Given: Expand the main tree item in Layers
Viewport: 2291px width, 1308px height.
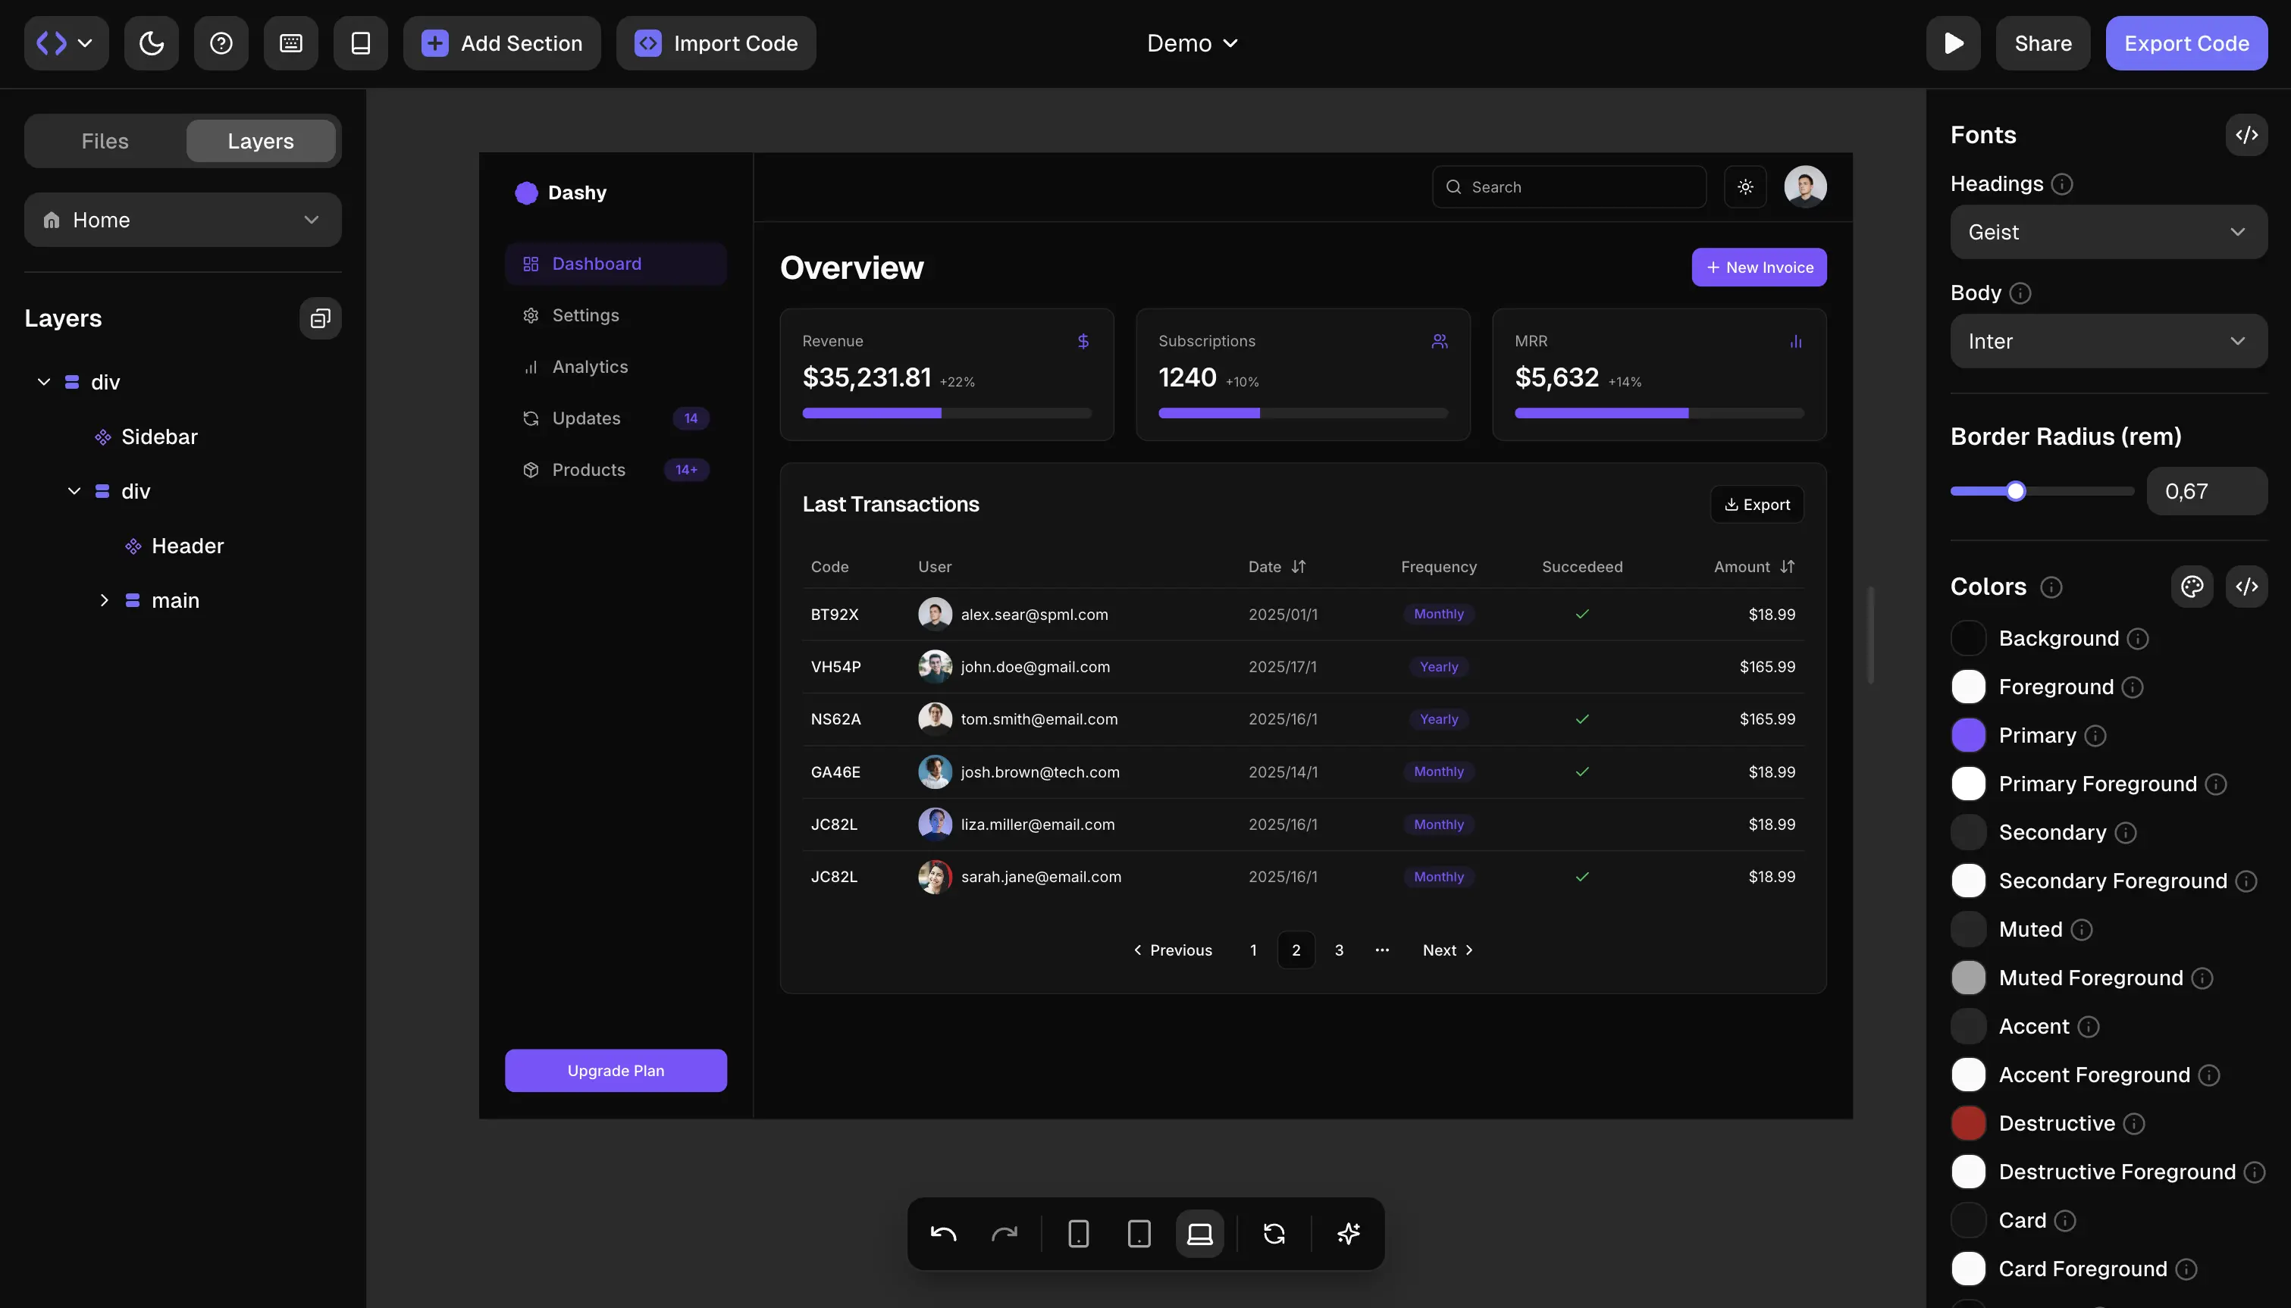Looking at the screenshot, I should click(x=104, y=599).
